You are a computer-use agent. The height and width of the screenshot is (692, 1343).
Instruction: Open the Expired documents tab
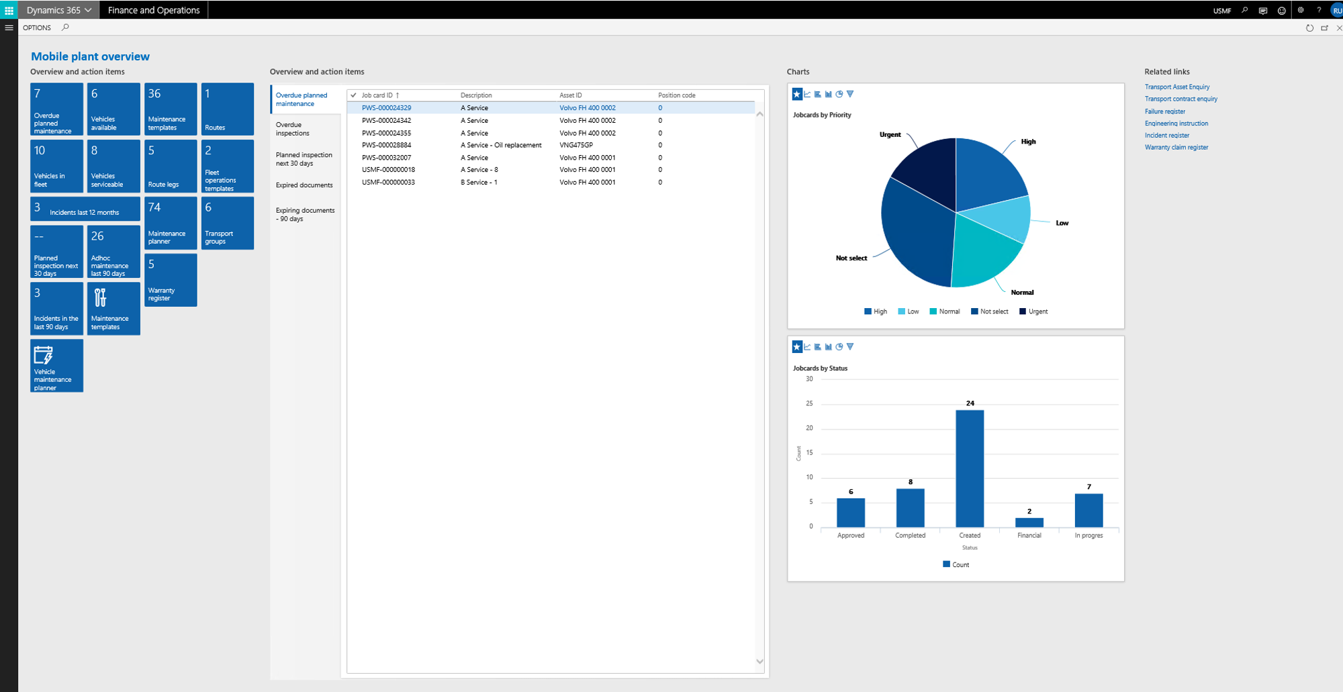304,185
